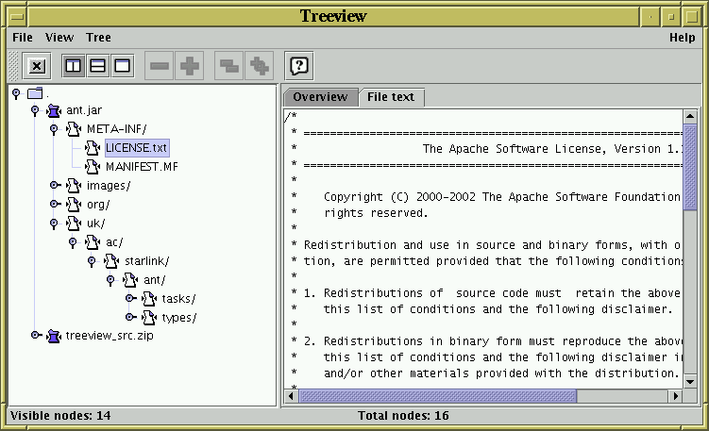Switch to the Overview tab
Viewport: 709px width, 431px height.
(319, 97)
